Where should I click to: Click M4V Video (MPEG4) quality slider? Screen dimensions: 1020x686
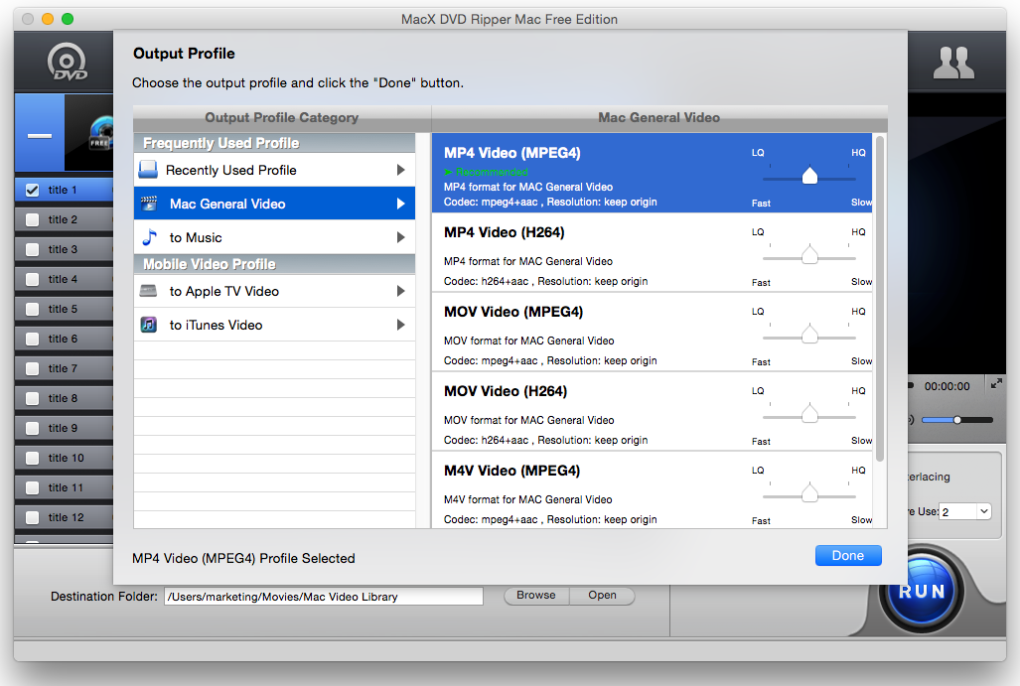809,493
